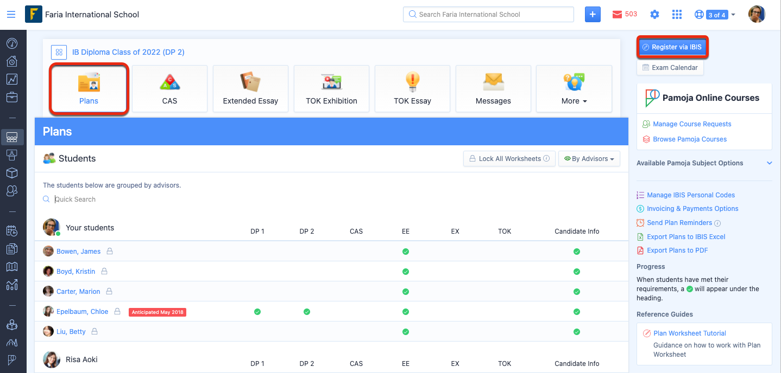Image resolution: width=781 pixels, height=373 pixels.
Task: Open IB Diploma Class of 2022 link
Action: 128,52
